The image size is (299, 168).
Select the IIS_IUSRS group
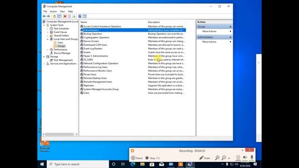[x=88, y=60]
